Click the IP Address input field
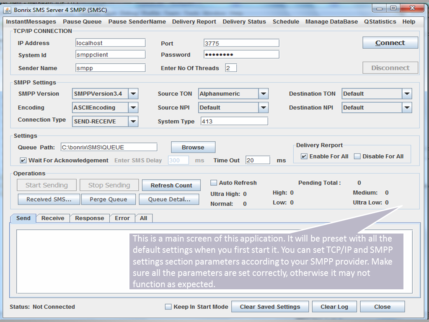Image resolution: width=429 pixels, height=322 pixels. 110,43
